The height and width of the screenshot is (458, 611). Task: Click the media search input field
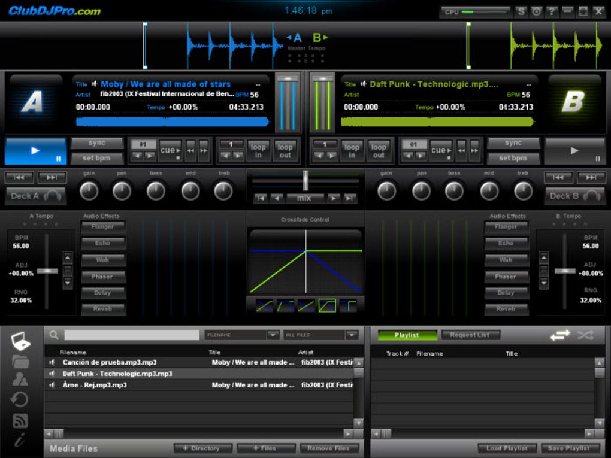coord(132,335)
